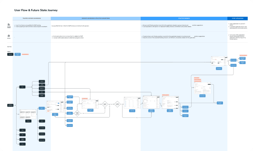Screen dimensions: 253x151
Task: Click 'I see if my farmers are qualified' text
Action: [28, 25]
